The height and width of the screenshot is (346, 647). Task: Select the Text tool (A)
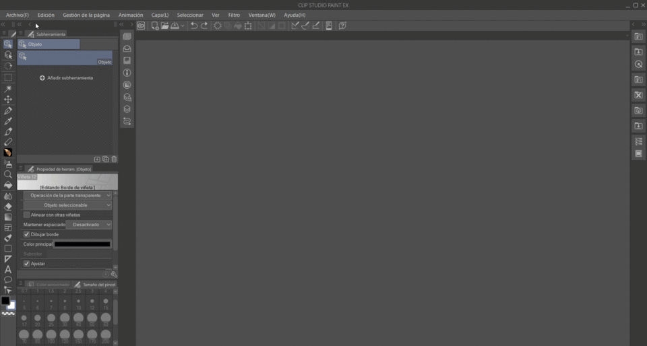click(x=8, y=269)
